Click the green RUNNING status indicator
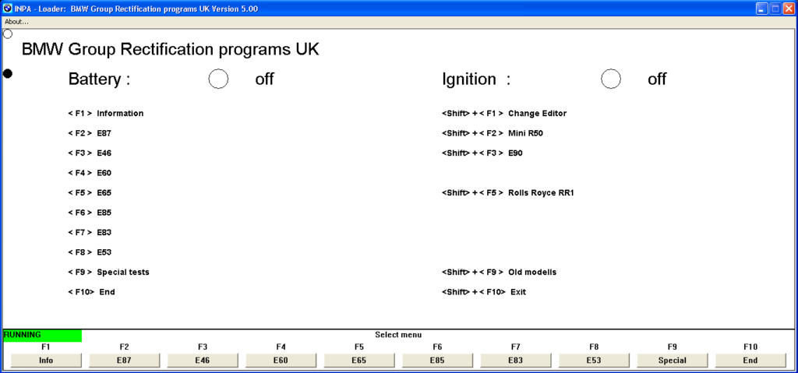 pos(42,336)
